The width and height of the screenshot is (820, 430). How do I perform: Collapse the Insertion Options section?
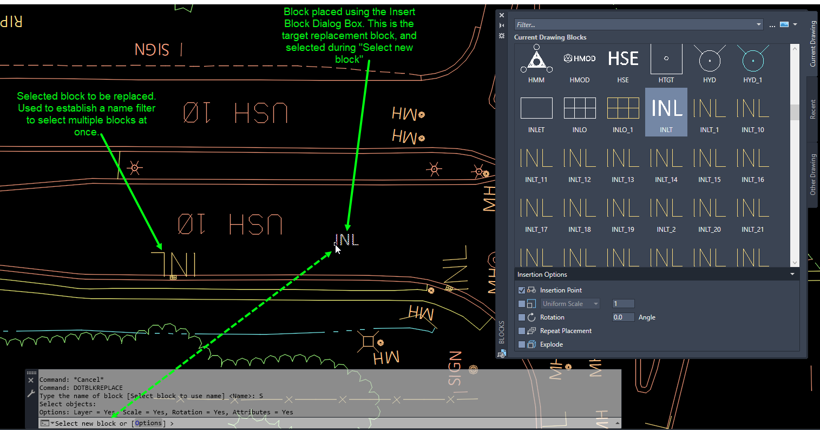pos(792,274)
